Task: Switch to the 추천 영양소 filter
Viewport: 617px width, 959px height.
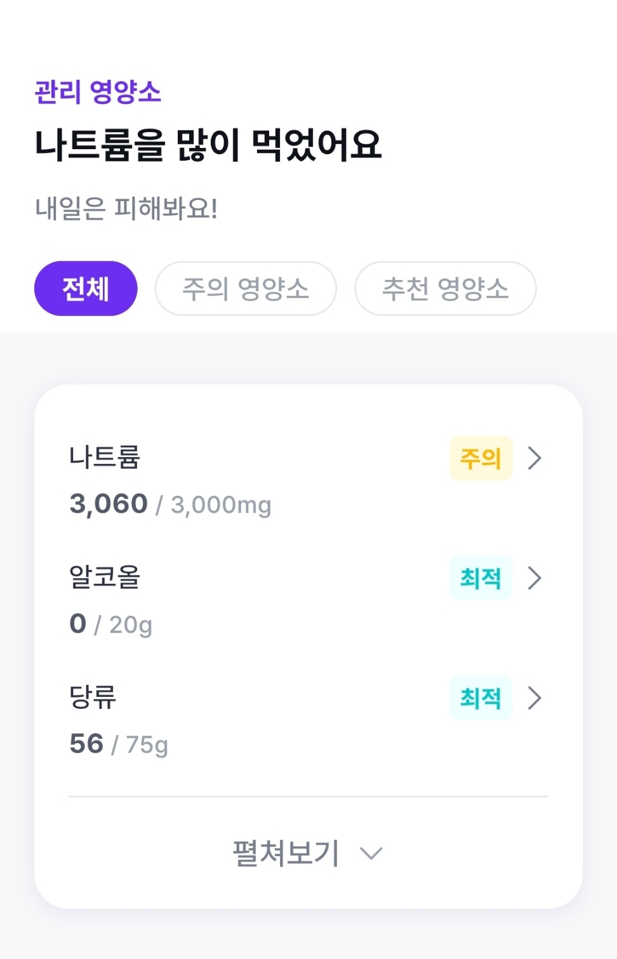Action: pyautogui.click(x=445, y=289)
